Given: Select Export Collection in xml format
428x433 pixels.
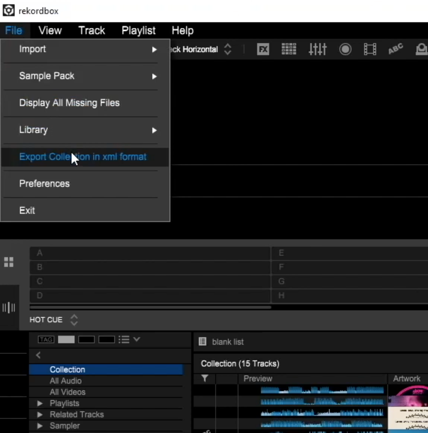Looking at the screenshot, I should click(x=85, y=157).
